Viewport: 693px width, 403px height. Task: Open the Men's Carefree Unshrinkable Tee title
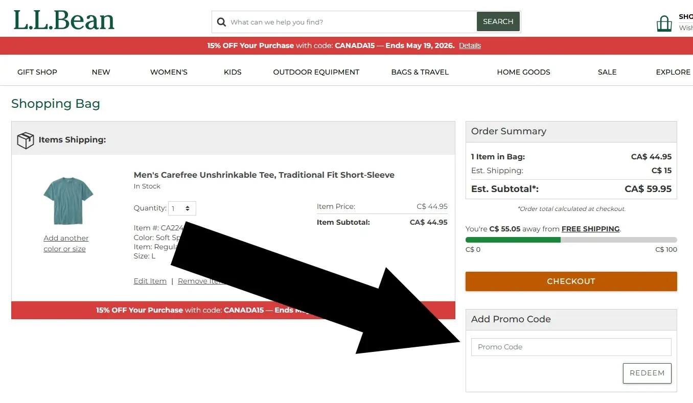pos(264,175)
